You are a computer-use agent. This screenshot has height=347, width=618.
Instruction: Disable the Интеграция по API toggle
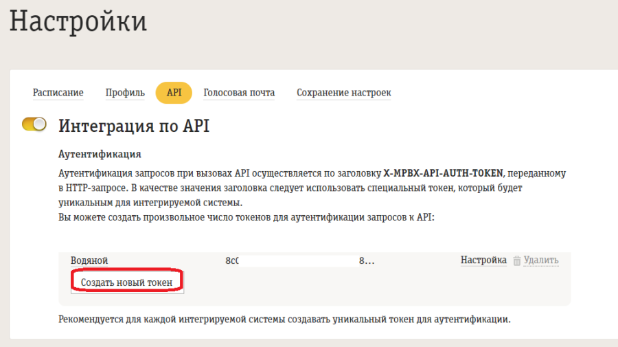(x=34, y=124)
